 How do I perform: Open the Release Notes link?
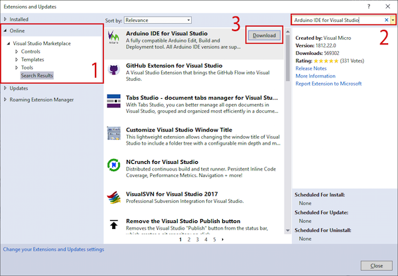click(x=311, y=68)
